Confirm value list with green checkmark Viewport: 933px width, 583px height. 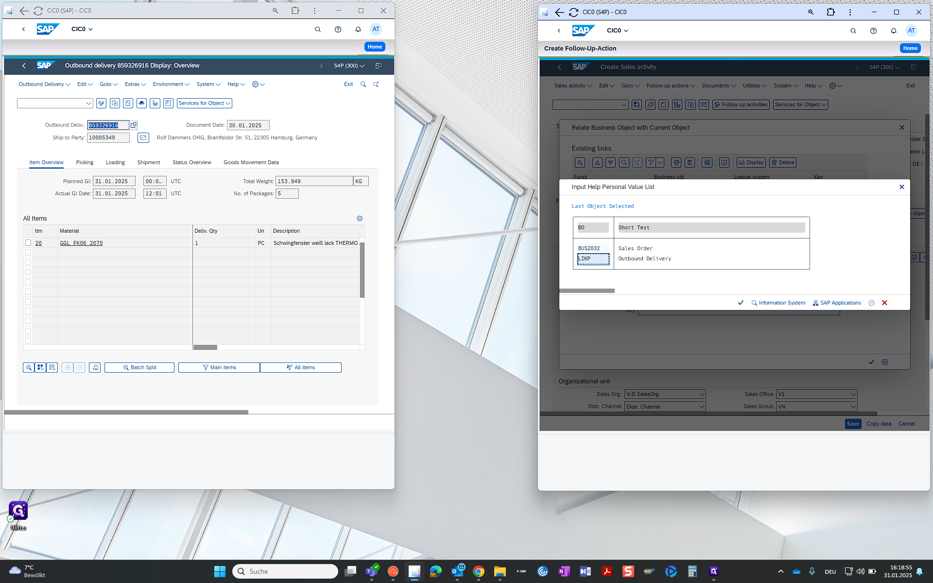[741, 303]
